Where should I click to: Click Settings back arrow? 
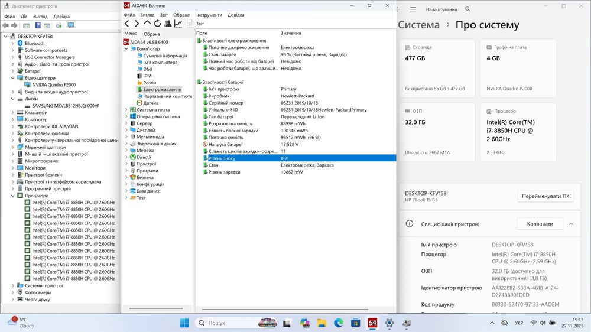click(x=399, y=9)
